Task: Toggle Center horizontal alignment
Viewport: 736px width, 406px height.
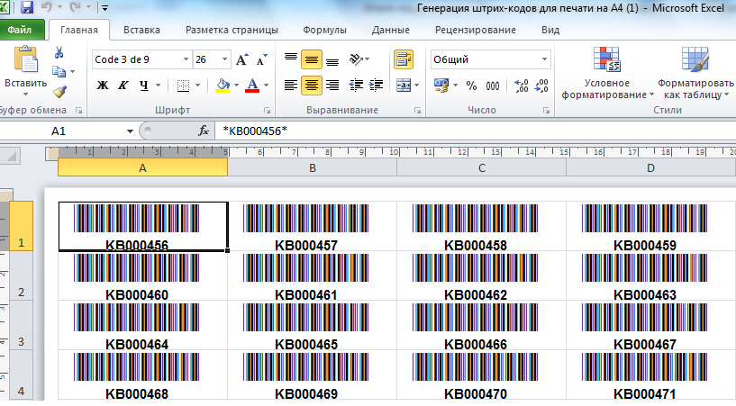Action: (x=312, y=86)
